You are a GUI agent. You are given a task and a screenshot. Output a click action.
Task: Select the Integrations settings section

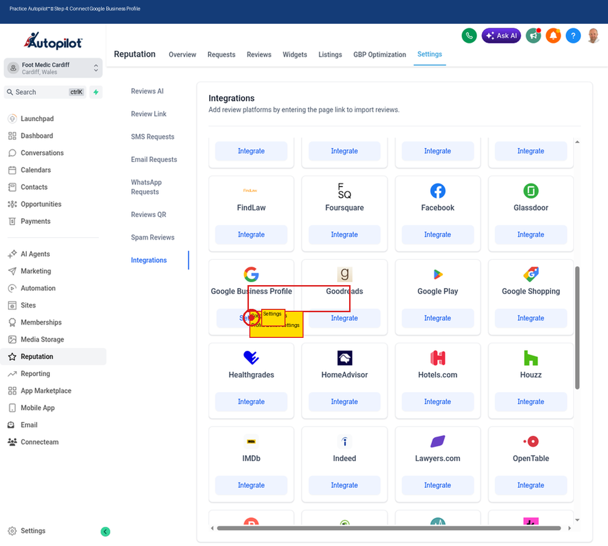tap(149, 260)
